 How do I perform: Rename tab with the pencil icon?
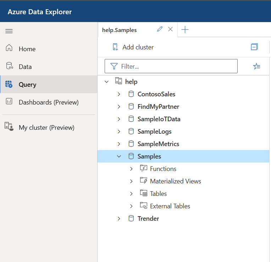(160, 29)
